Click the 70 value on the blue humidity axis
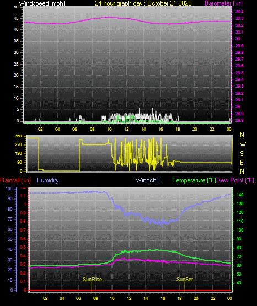The width and height of the screenshot is (257, 306). click(x=10, y=219)
